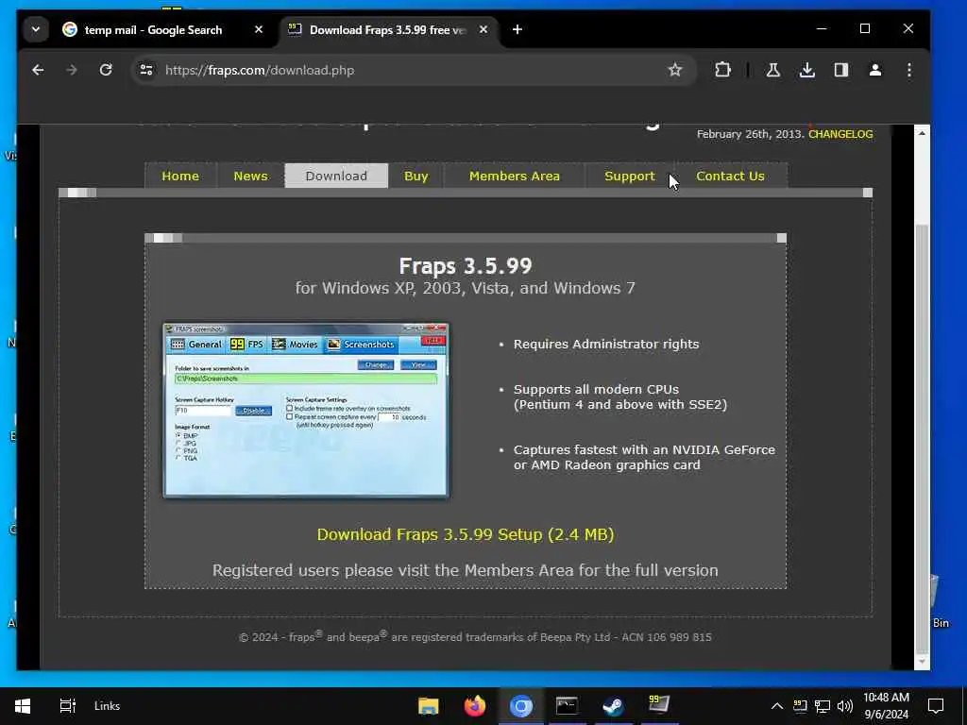Launch Firefox from the taskbar
Screen dimensions: 967x725
pos(474,706)
